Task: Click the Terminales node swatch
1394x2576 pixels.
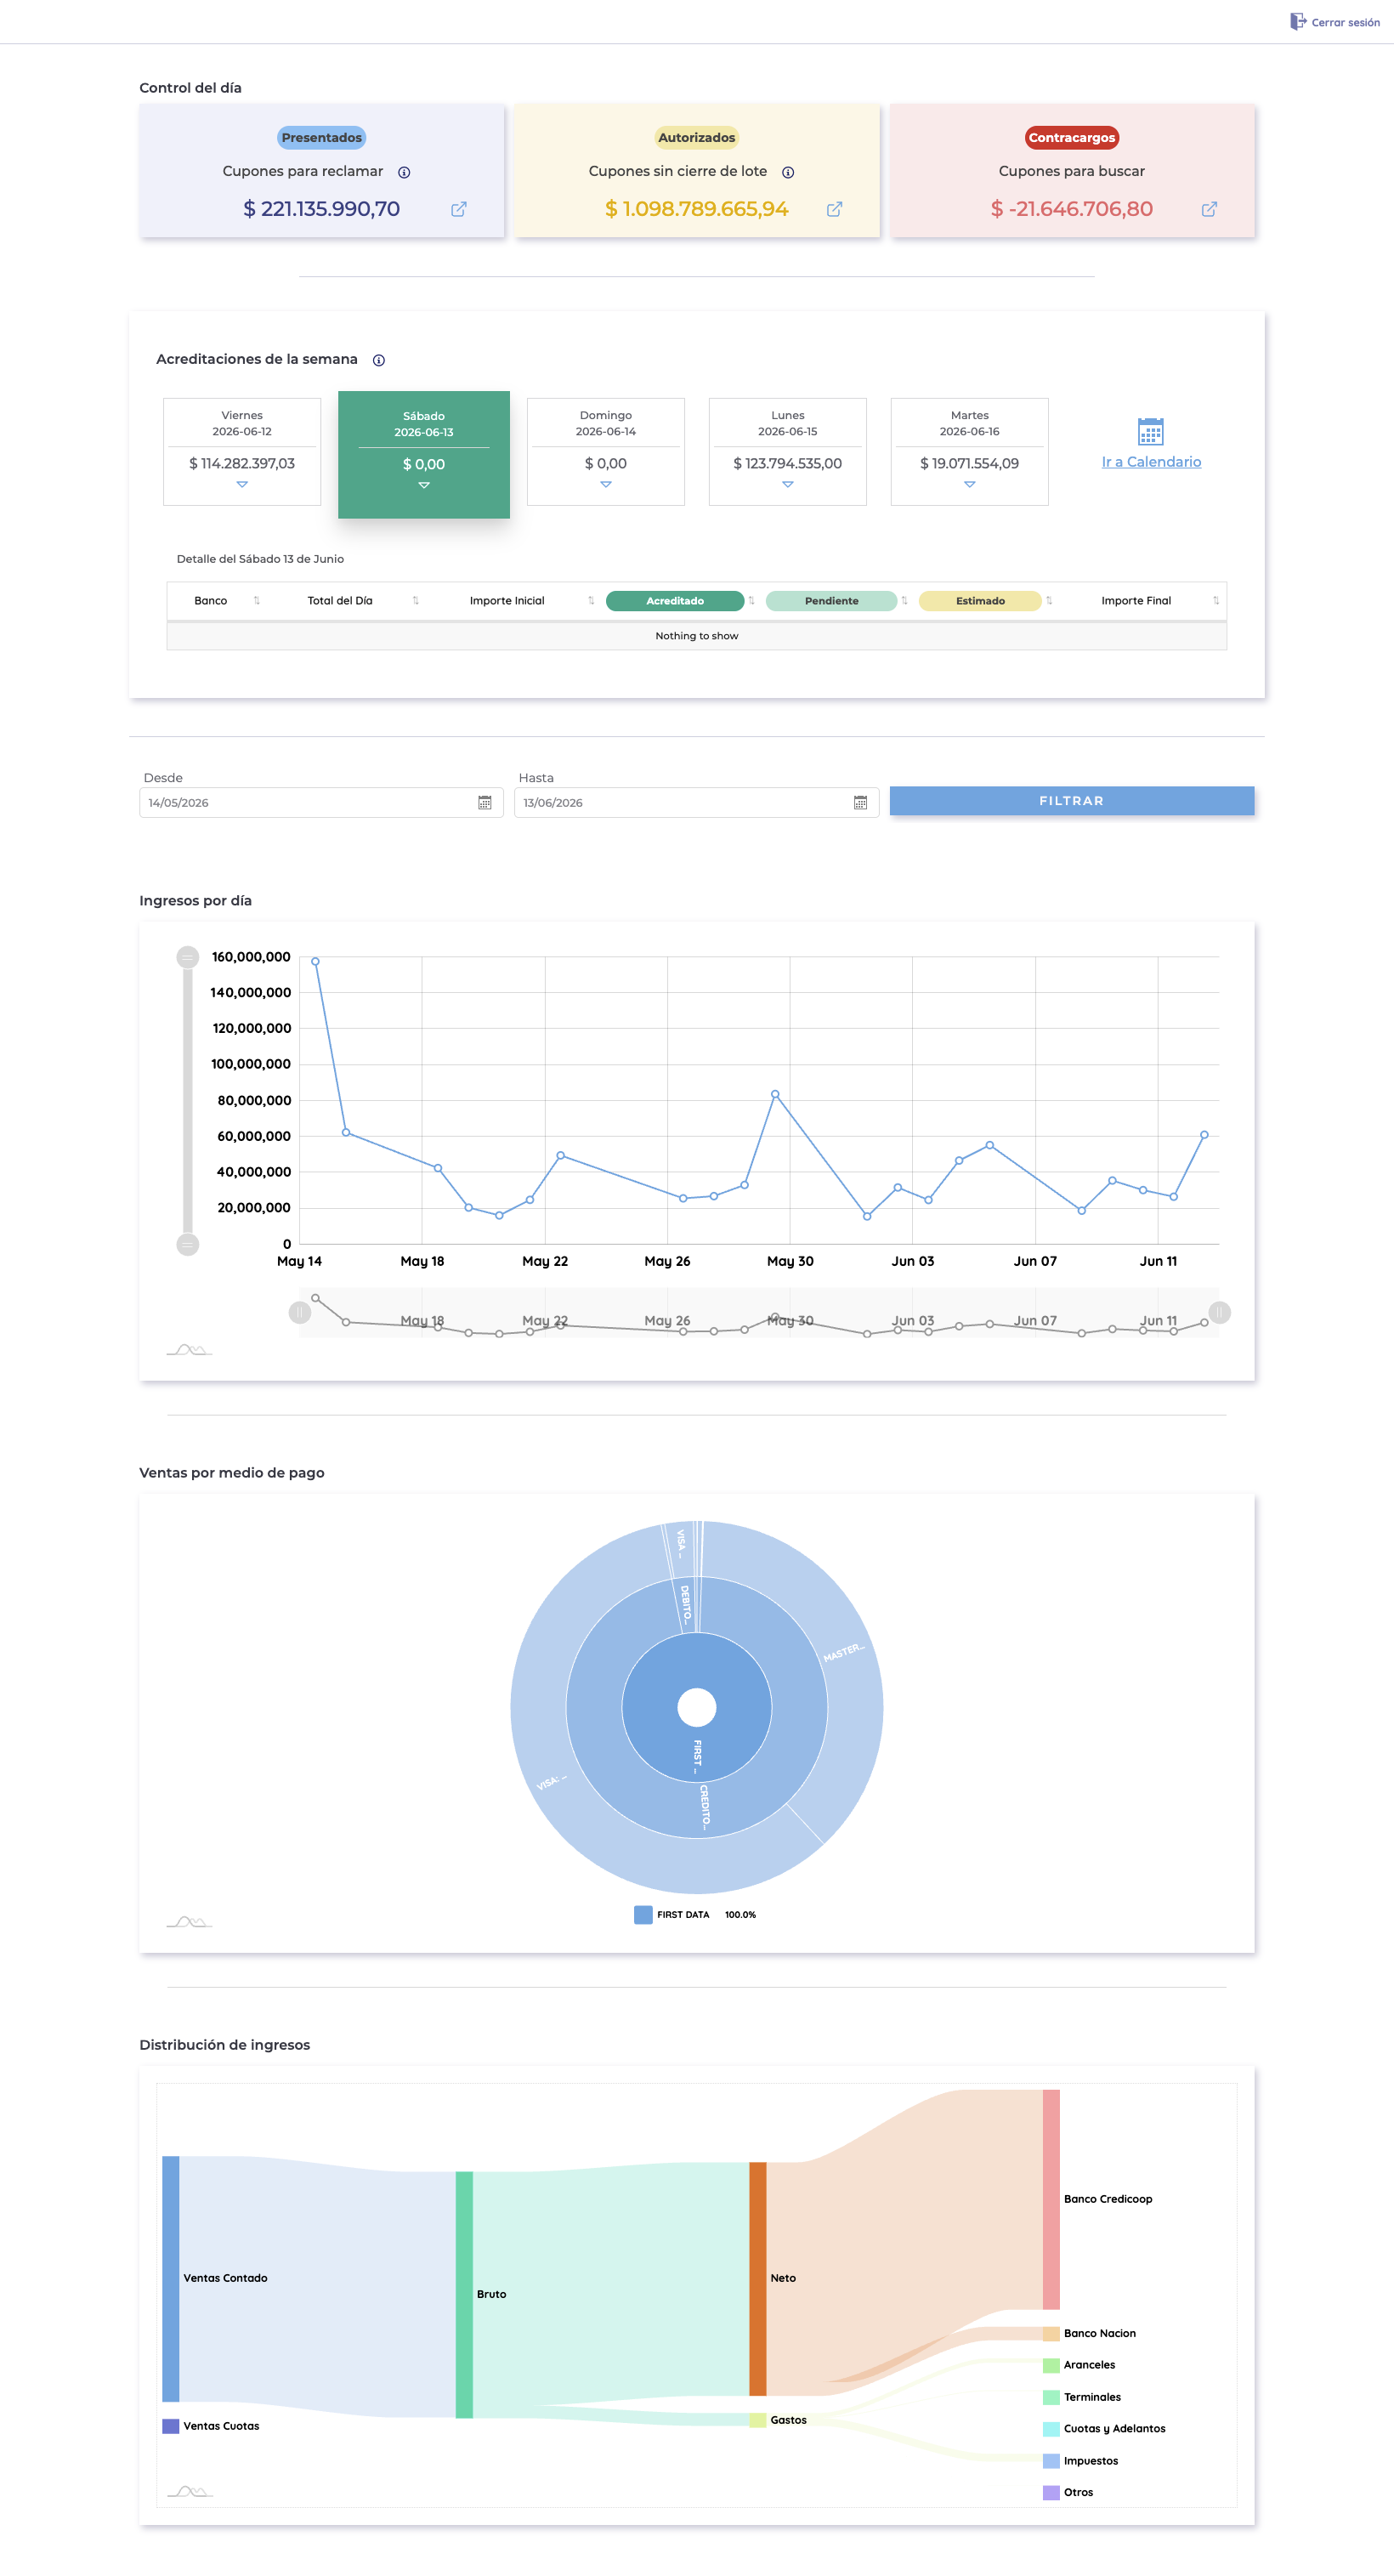Action: [1051, 2397]
